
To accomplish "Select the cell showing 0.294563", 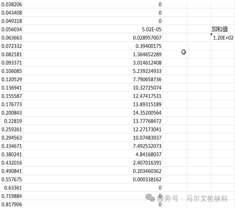I will (x=12, y=138).
